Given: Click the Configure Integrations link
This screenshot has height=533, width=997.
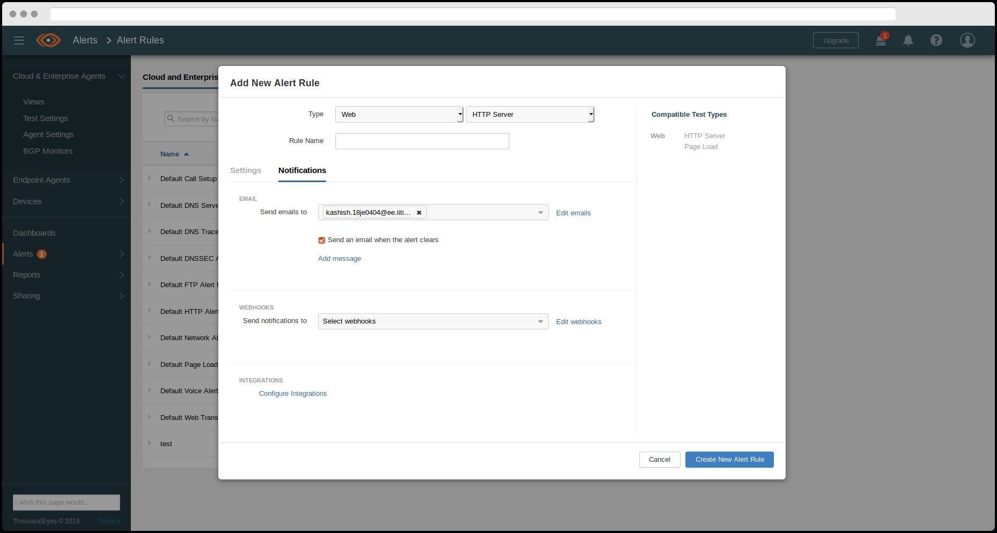Looking at the screenshot, I should pyautogui.click(x=293, y=394).
